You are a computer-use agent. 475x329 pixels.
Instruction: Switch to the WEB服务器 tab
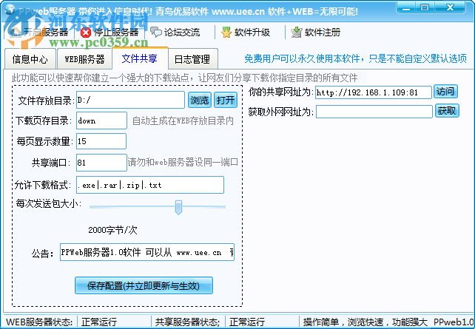tap(84, 58)
